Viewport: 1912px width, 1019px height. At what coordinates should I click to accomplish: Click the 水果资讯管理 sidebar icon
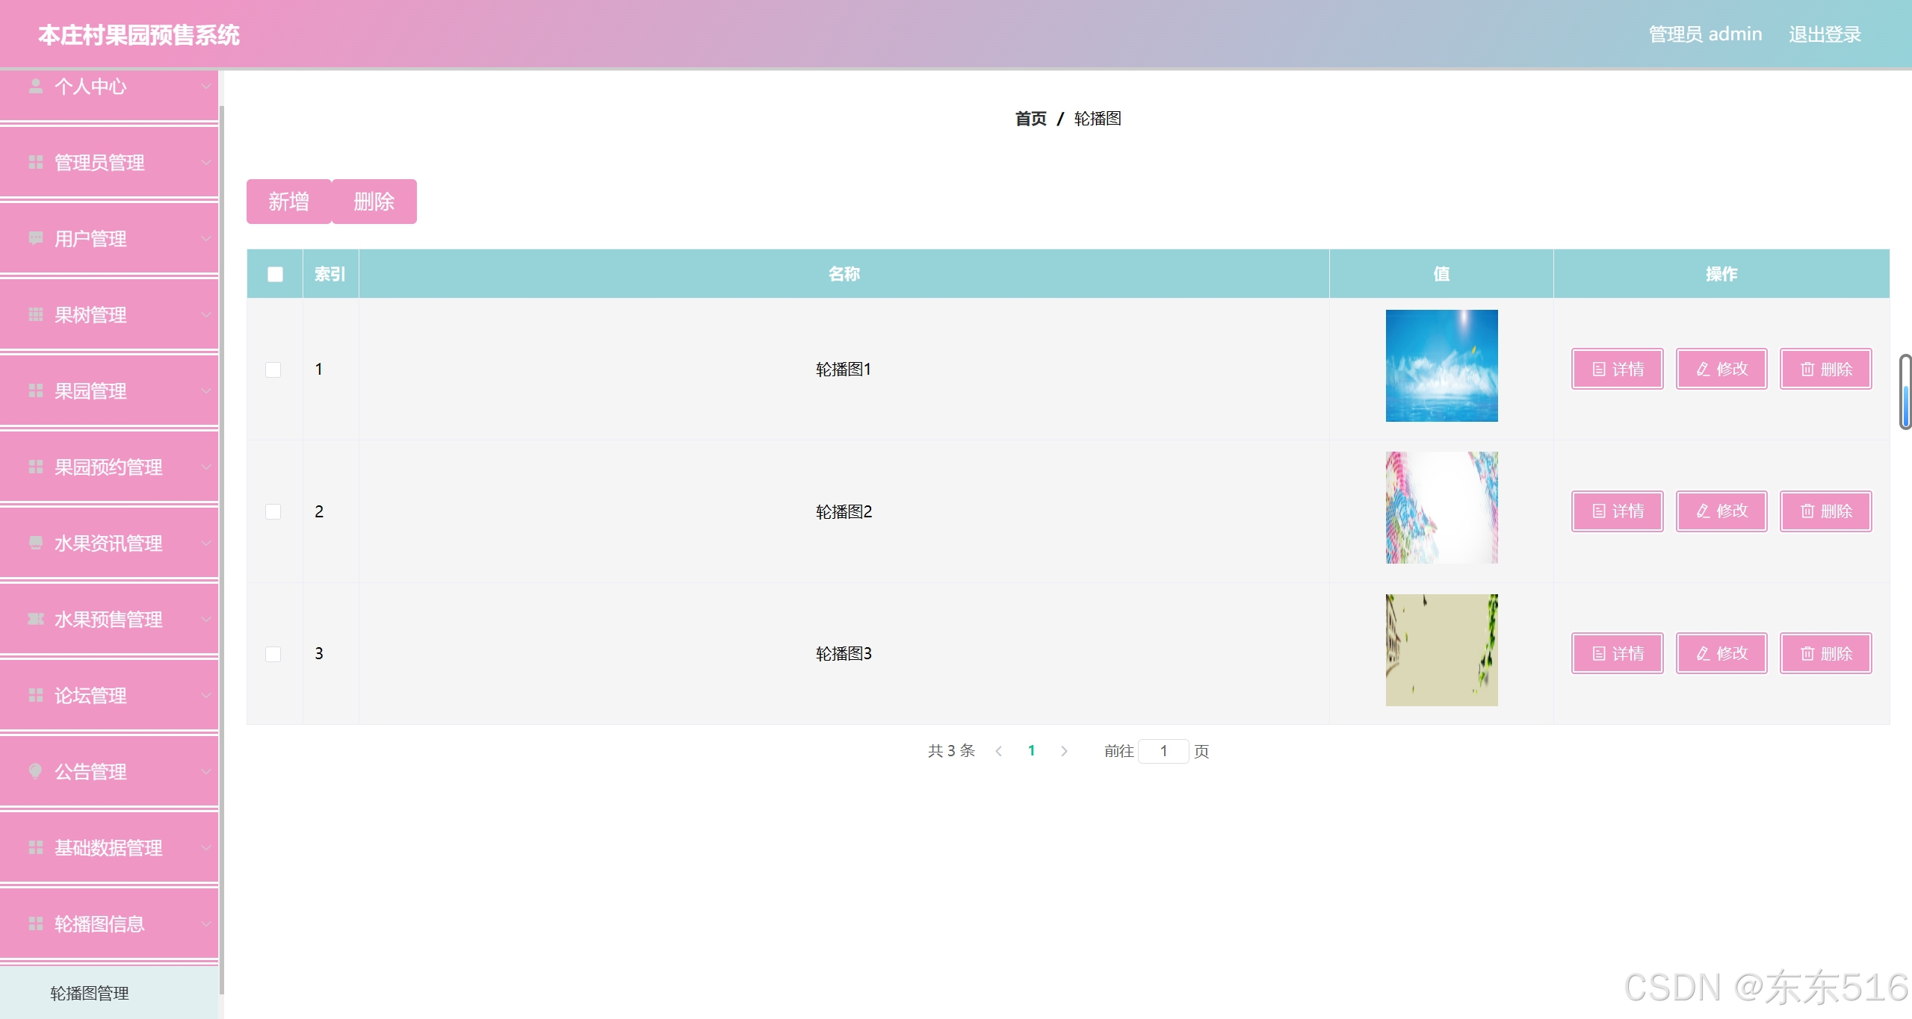pos(35,543)
